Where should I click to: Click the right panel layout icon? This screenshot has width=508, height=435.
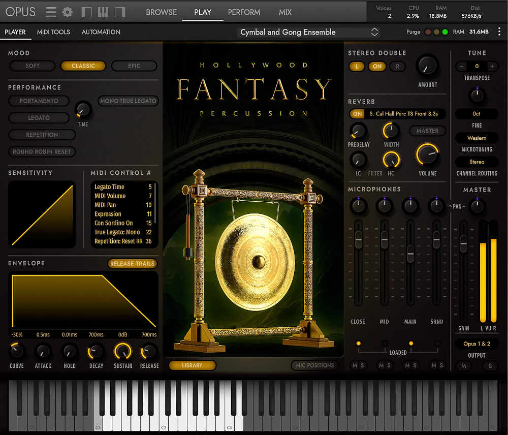(118, 12)
